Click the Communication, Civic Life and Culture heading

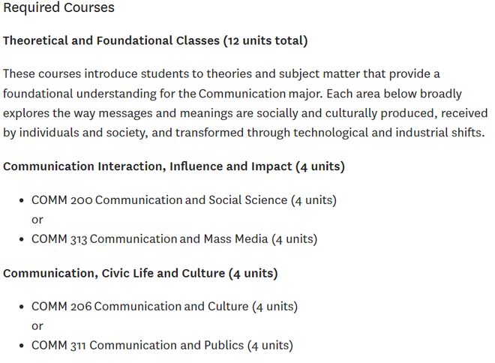click(x=114, y=273)
